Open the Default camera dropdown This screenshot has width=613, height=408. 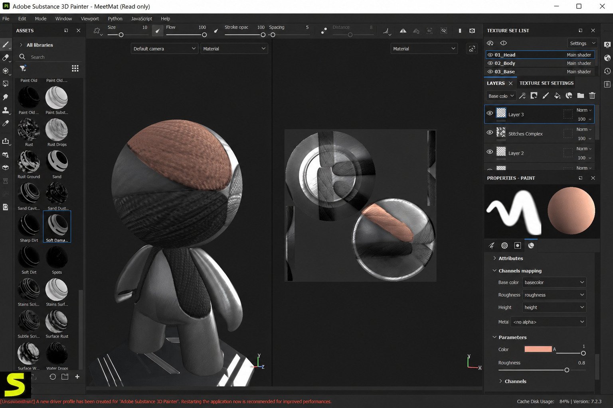tap(164, 49)
